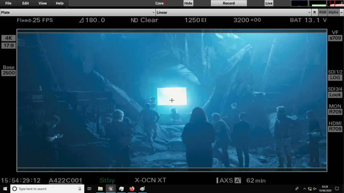The height and width of the screenshot is (193, 344).
Task: Open the Unreal Engine taskbar icon
Action: point(111,189)
